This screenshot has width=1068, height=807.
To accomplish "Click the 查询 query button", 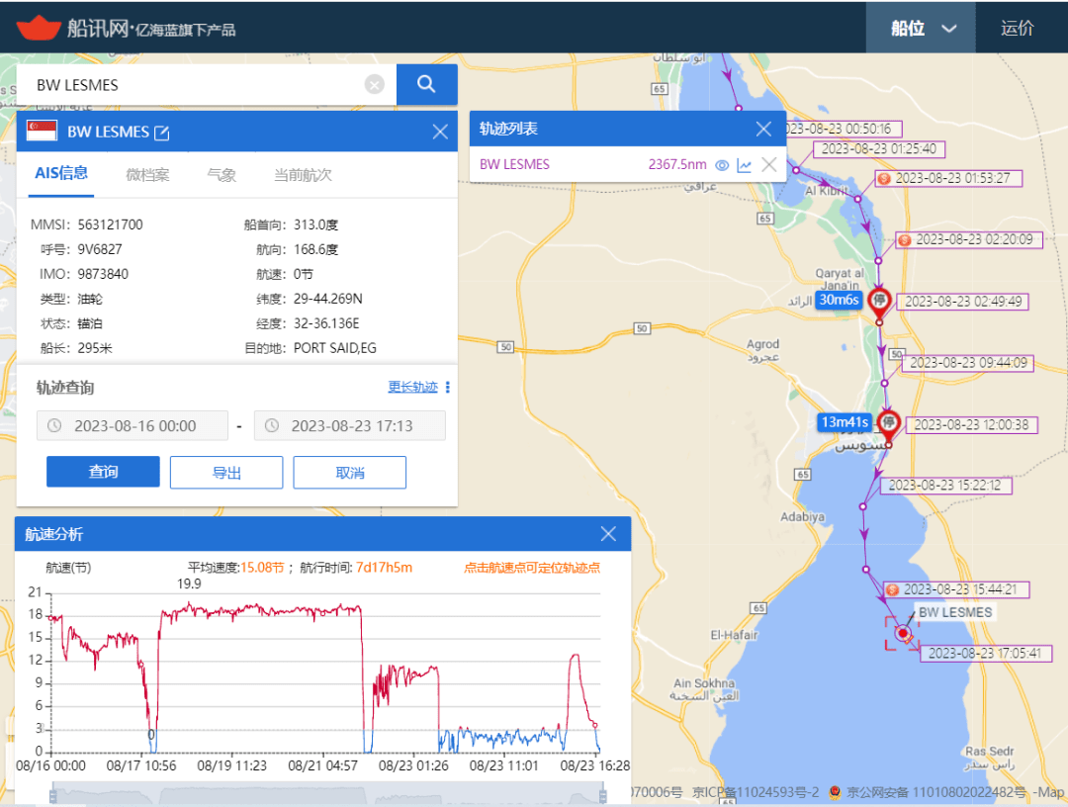I will [x=103, y=472].
